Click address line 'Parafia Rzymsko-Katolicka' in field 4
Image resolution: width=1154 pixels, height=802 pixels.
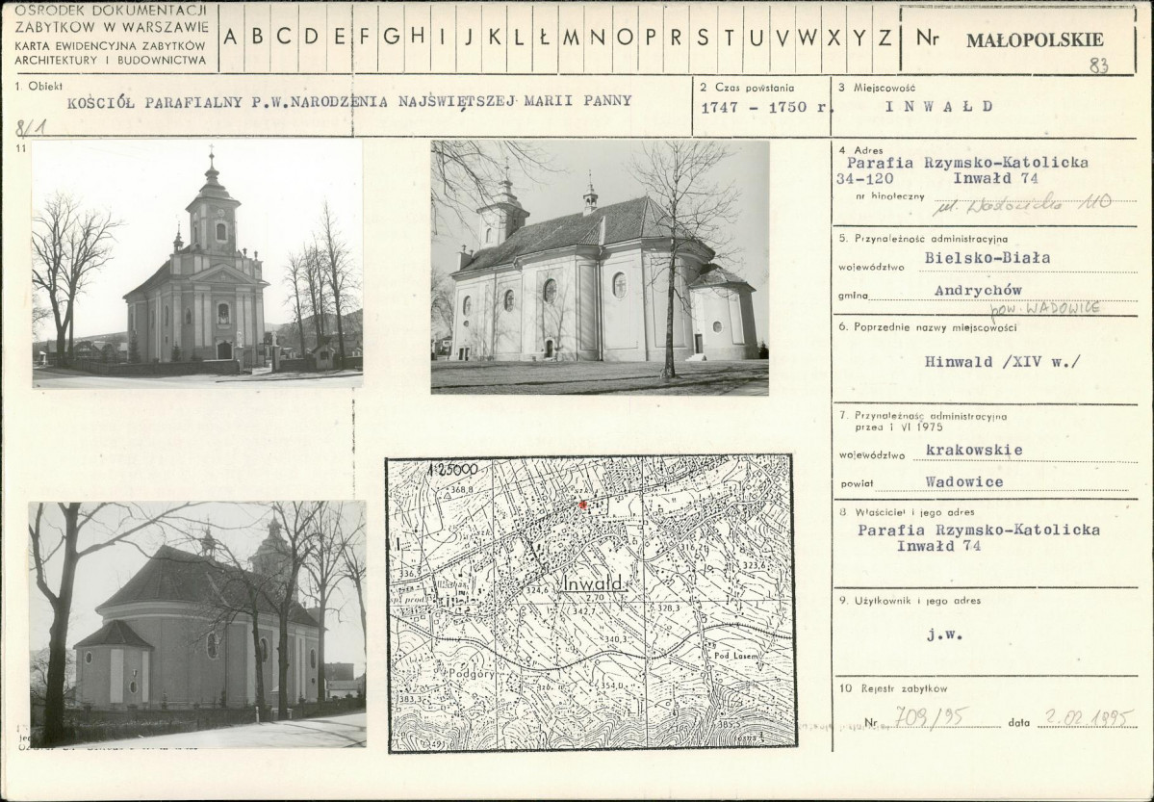(967, 163)
